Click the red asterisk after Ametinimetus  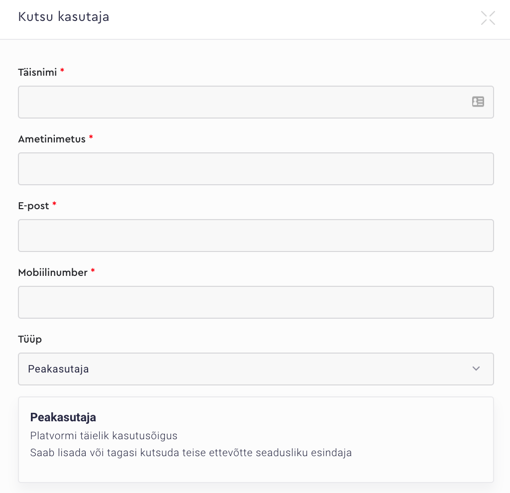91,138
